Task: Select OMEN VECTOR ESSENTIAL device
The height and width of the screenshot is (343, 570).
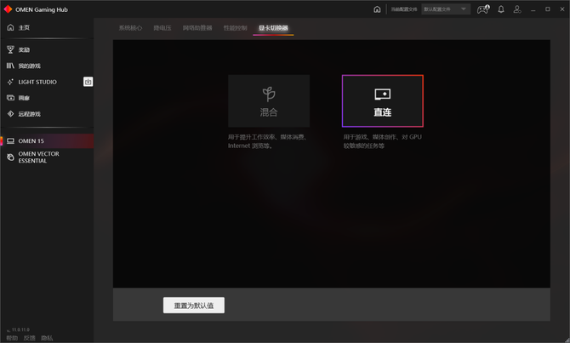Action: tap(47, 157)
